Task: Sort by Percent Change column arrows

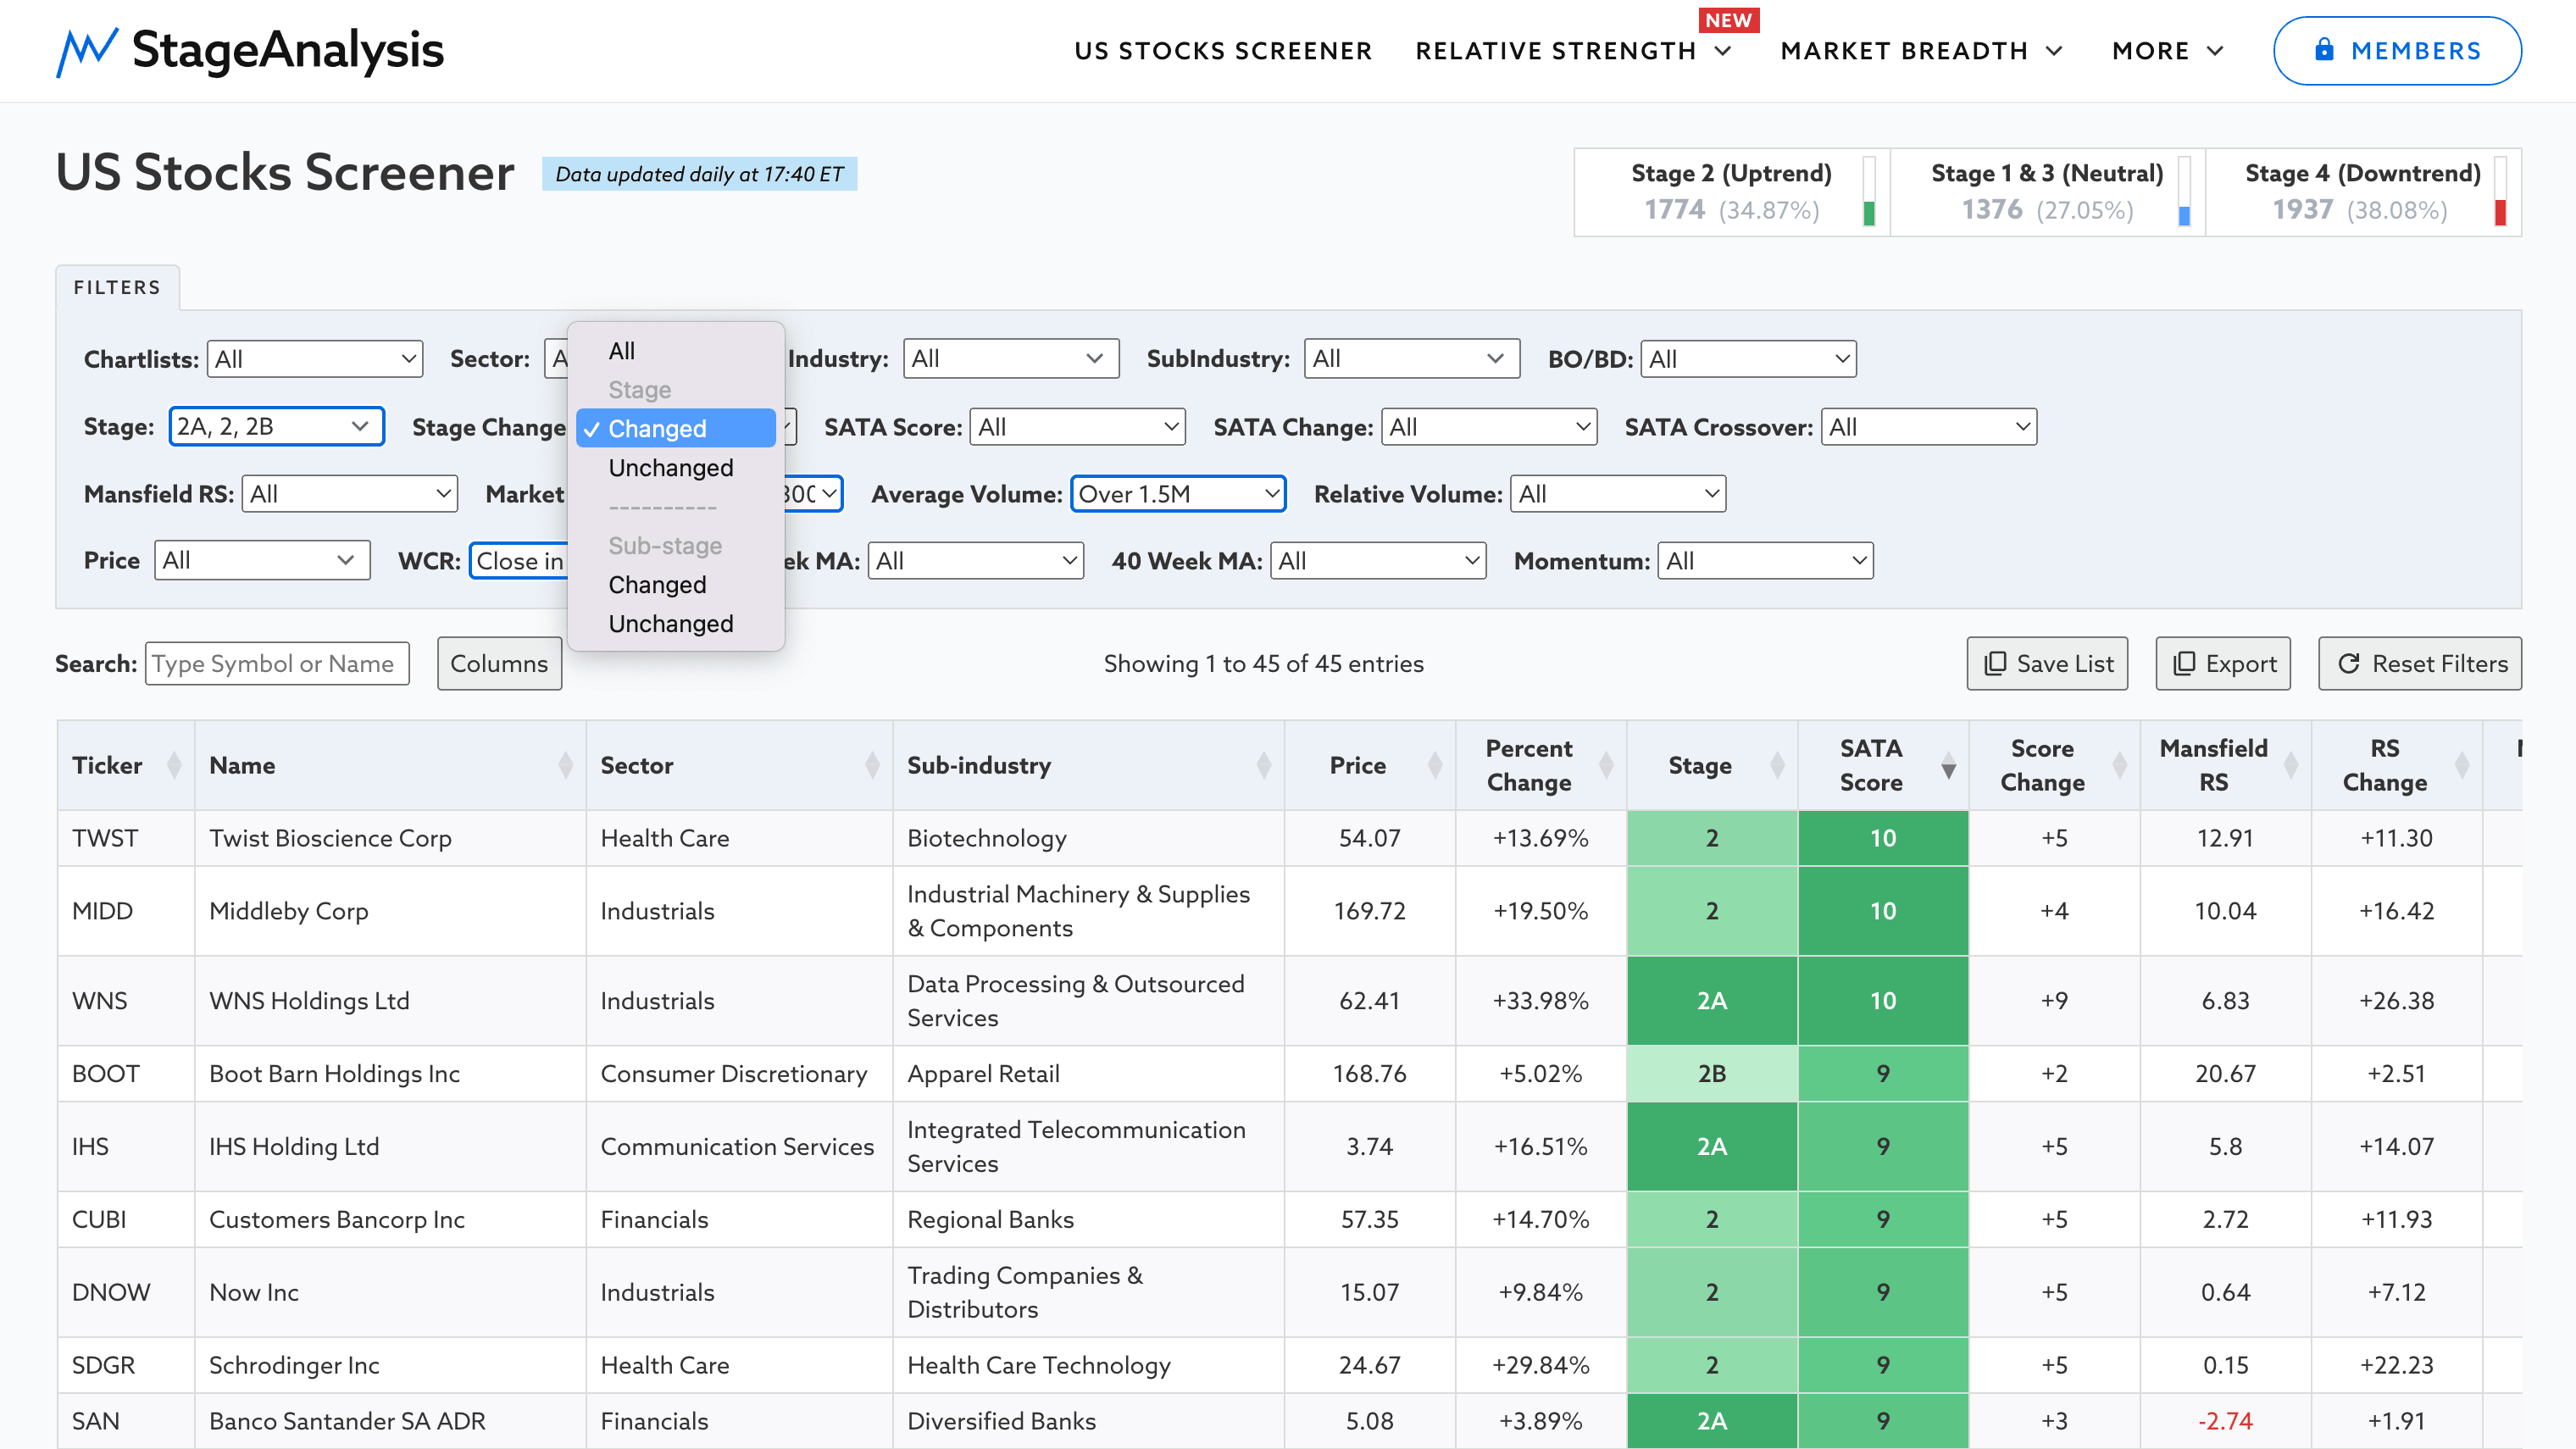Action: point(1606,765)
